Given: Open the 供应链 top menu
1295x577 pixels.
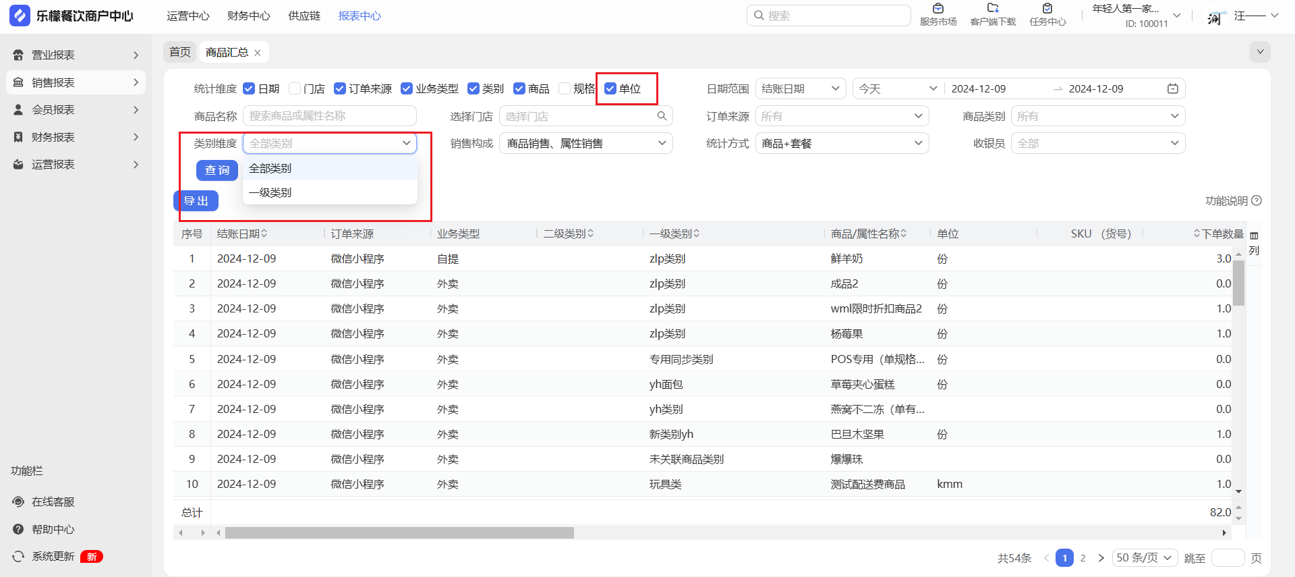Looking at the screenshot, I should [304, 16].
